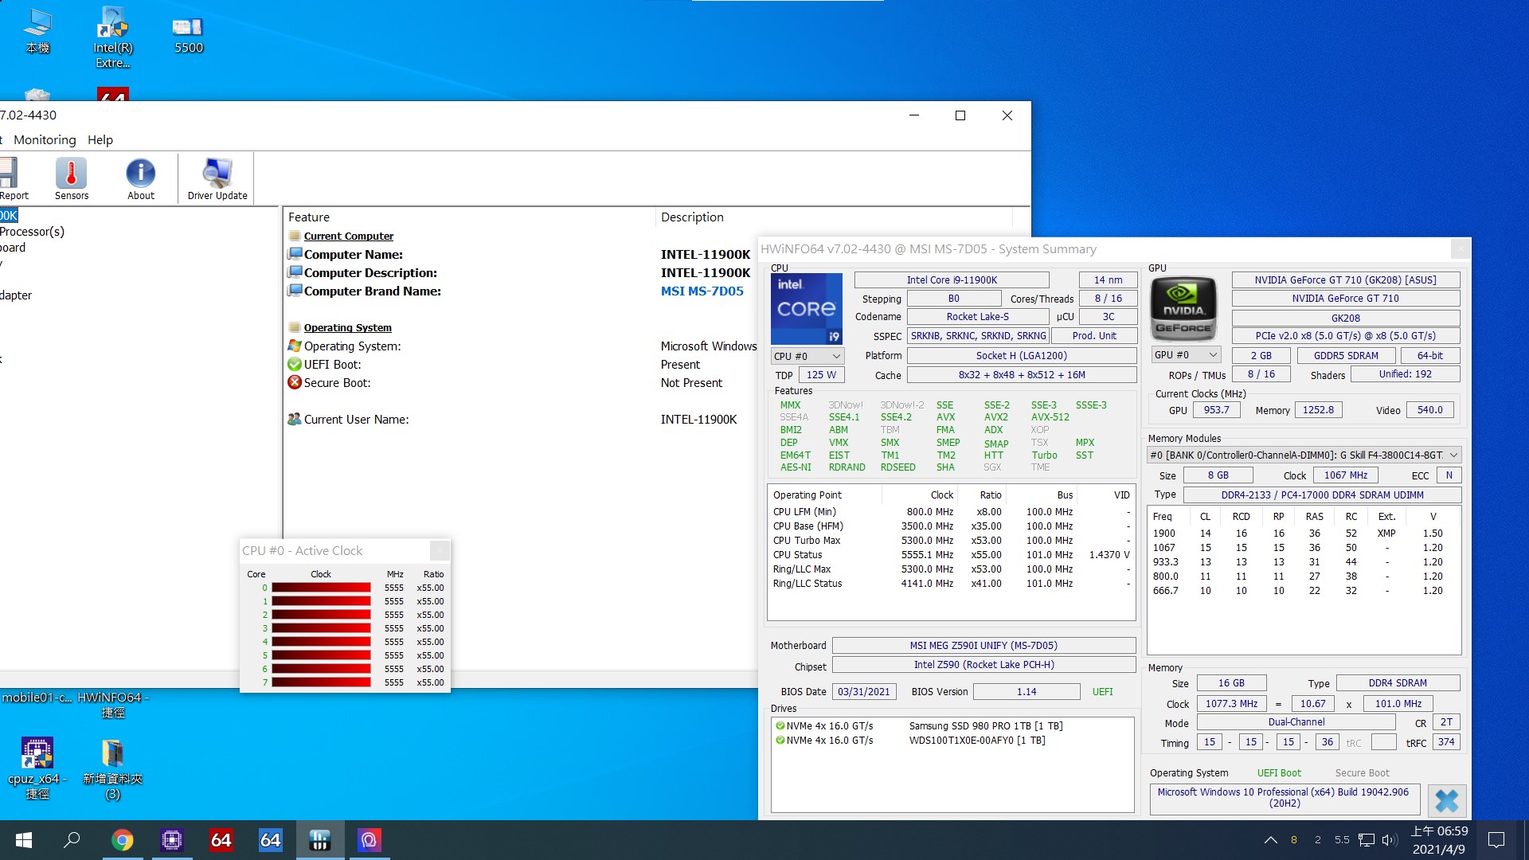Click the Dual-Channel mode field
Viewport: 1529px width, 860px height.
(x=1296, y=721)
